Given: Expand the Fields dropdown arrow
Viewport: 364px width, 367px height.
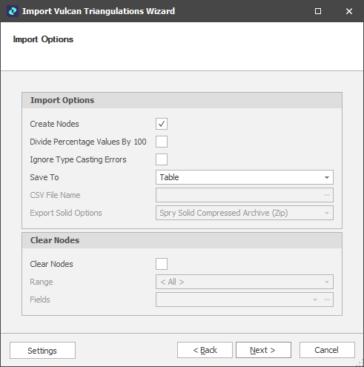Looking at the screenshot, I should tap(315, 300).
